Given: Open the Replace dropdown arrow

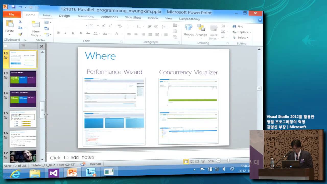Looking at the screenshot, I should (251, 32).
